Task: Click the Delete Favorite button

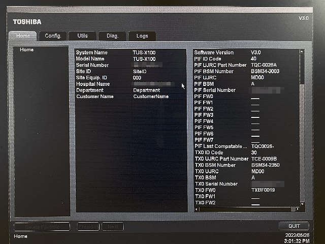Action: [x=42, y=227]
